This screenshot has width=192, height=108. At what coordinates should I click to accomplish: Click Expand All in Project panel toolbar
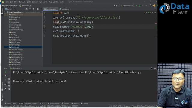pyautogui.click(x=30, y=9)
